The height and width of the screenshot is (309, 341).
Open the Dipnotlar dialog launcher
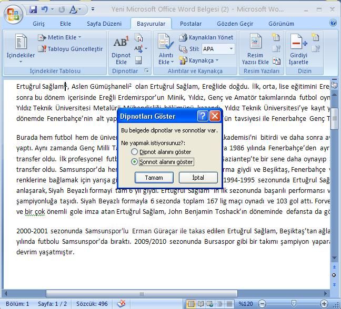point(147,70)
